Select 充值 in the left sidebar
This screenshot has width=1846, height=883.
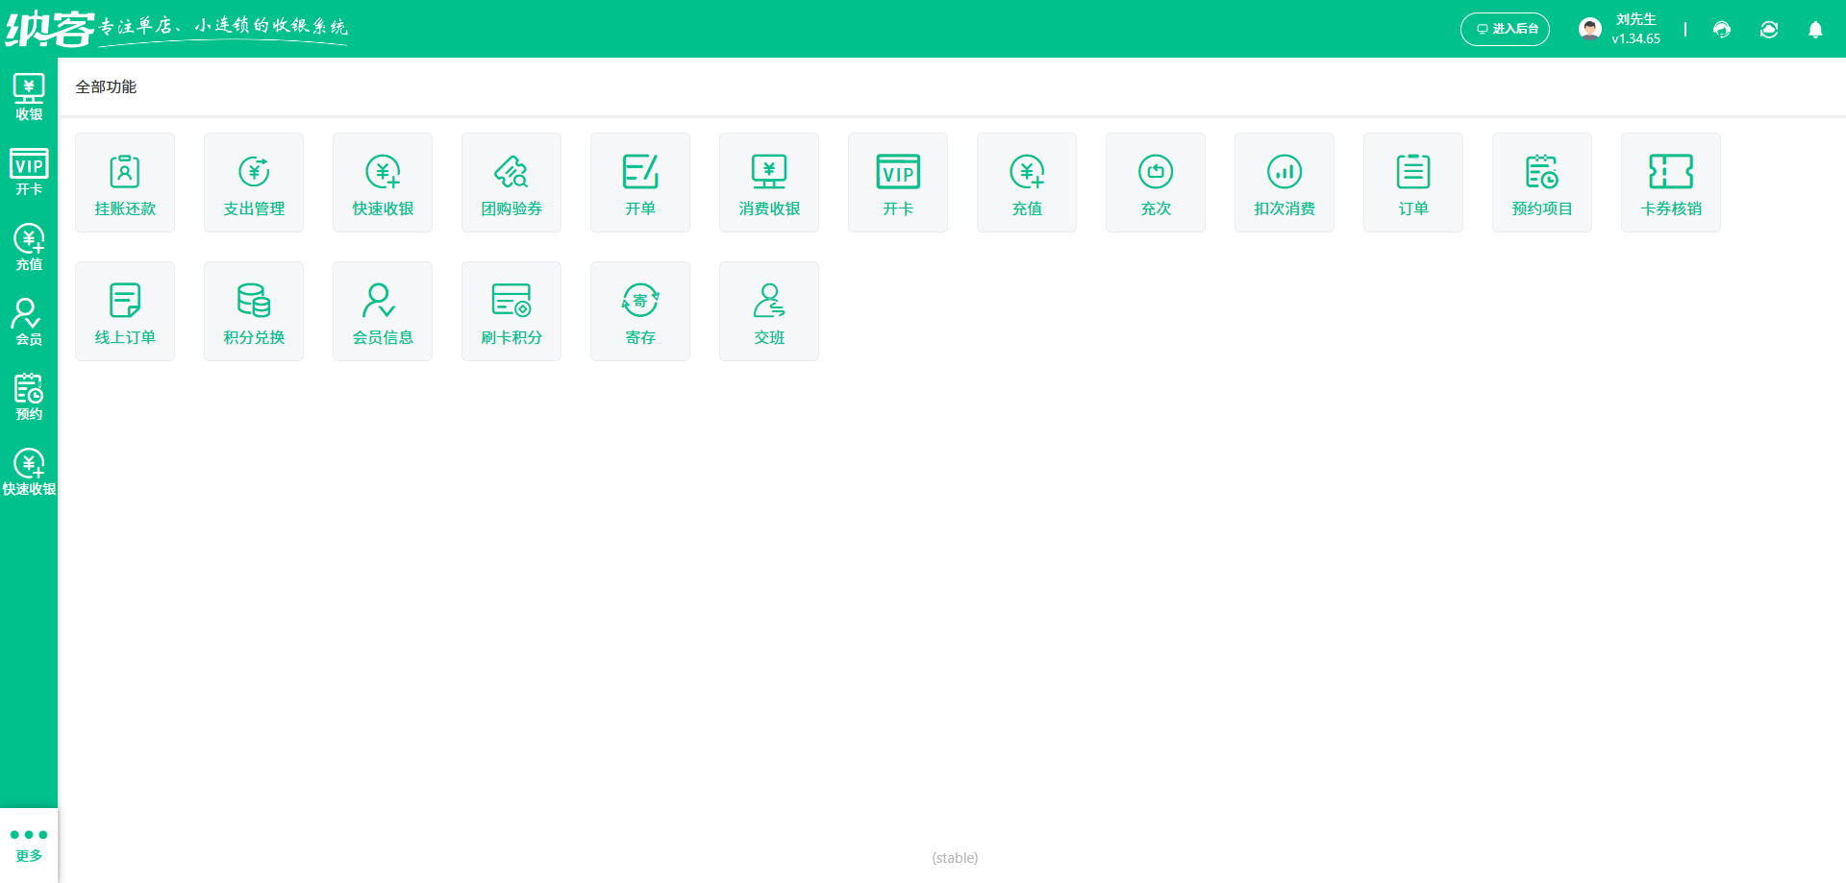tap(29, 247)
